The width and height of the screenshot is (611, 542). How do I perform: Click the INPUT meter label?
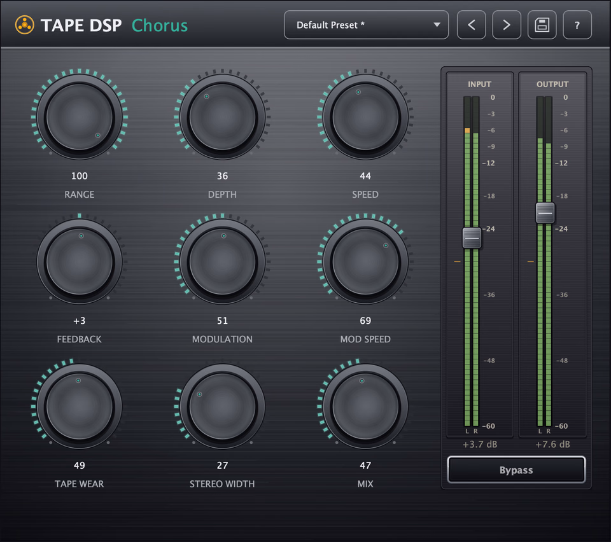(480, 84)
